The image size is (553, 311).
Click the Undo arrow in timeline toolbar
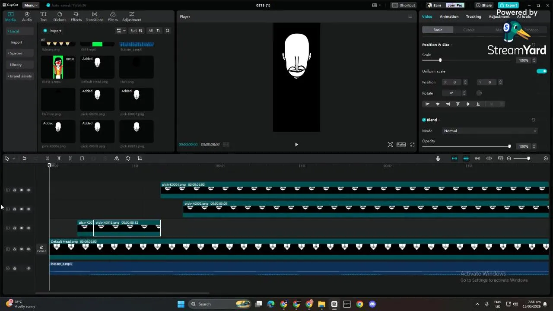tap(24, 159)
